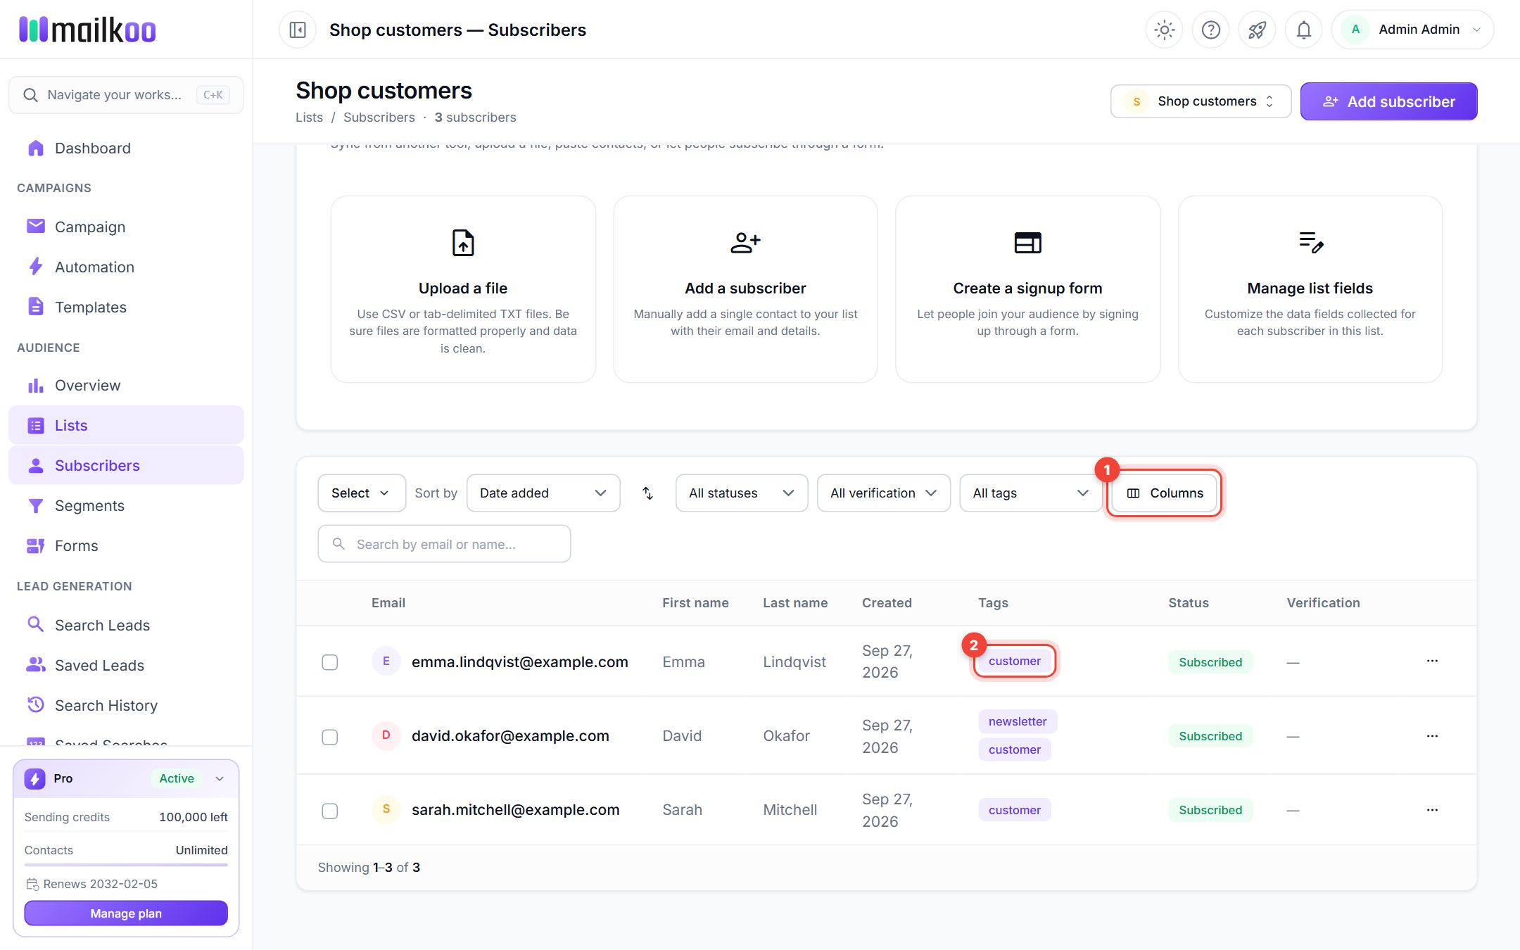Image resolution: width=1520 pixels, height=950 pixels.
Task: Click the D avatar for David
Action: click(x=386, y=736)
